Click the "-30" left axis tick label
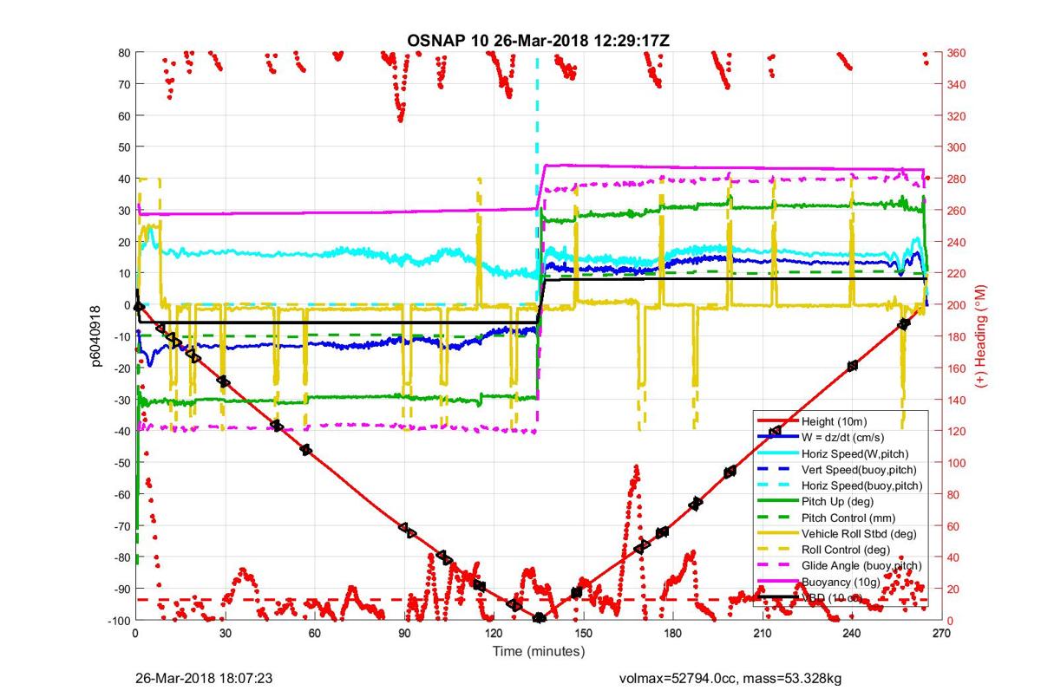Screen dimensions: 1041x697 (121, 400)
